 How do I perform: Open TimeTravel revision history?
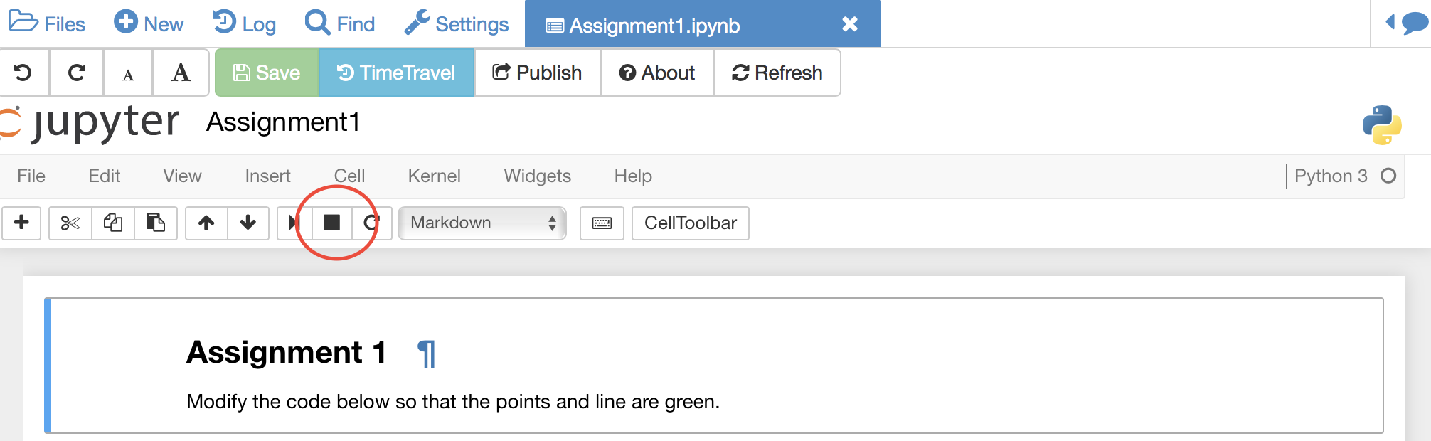click(396, 73)
